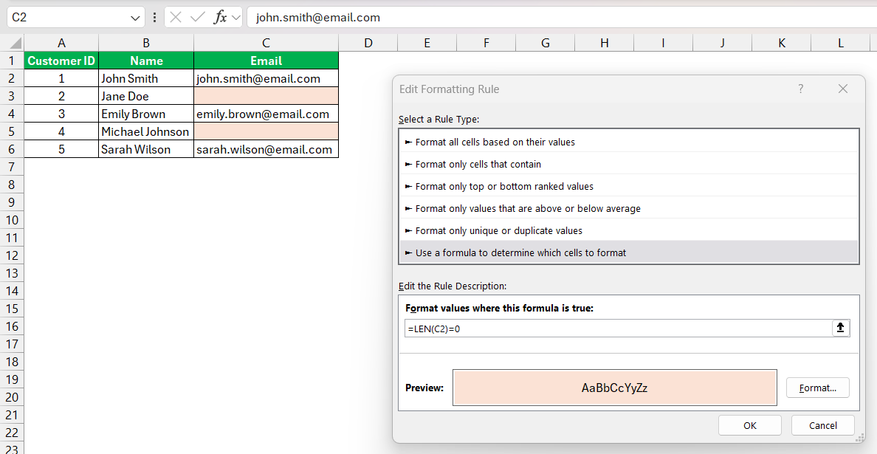Open the Insert Function fx button
The height and width of the screenshot is (454, 877).
[x=221, y=17]
